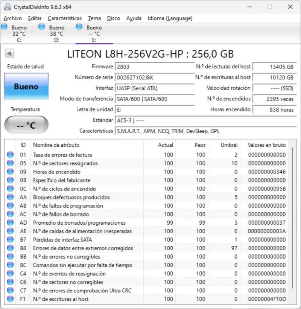Click host reads value 13405 GB

[275, 67]
